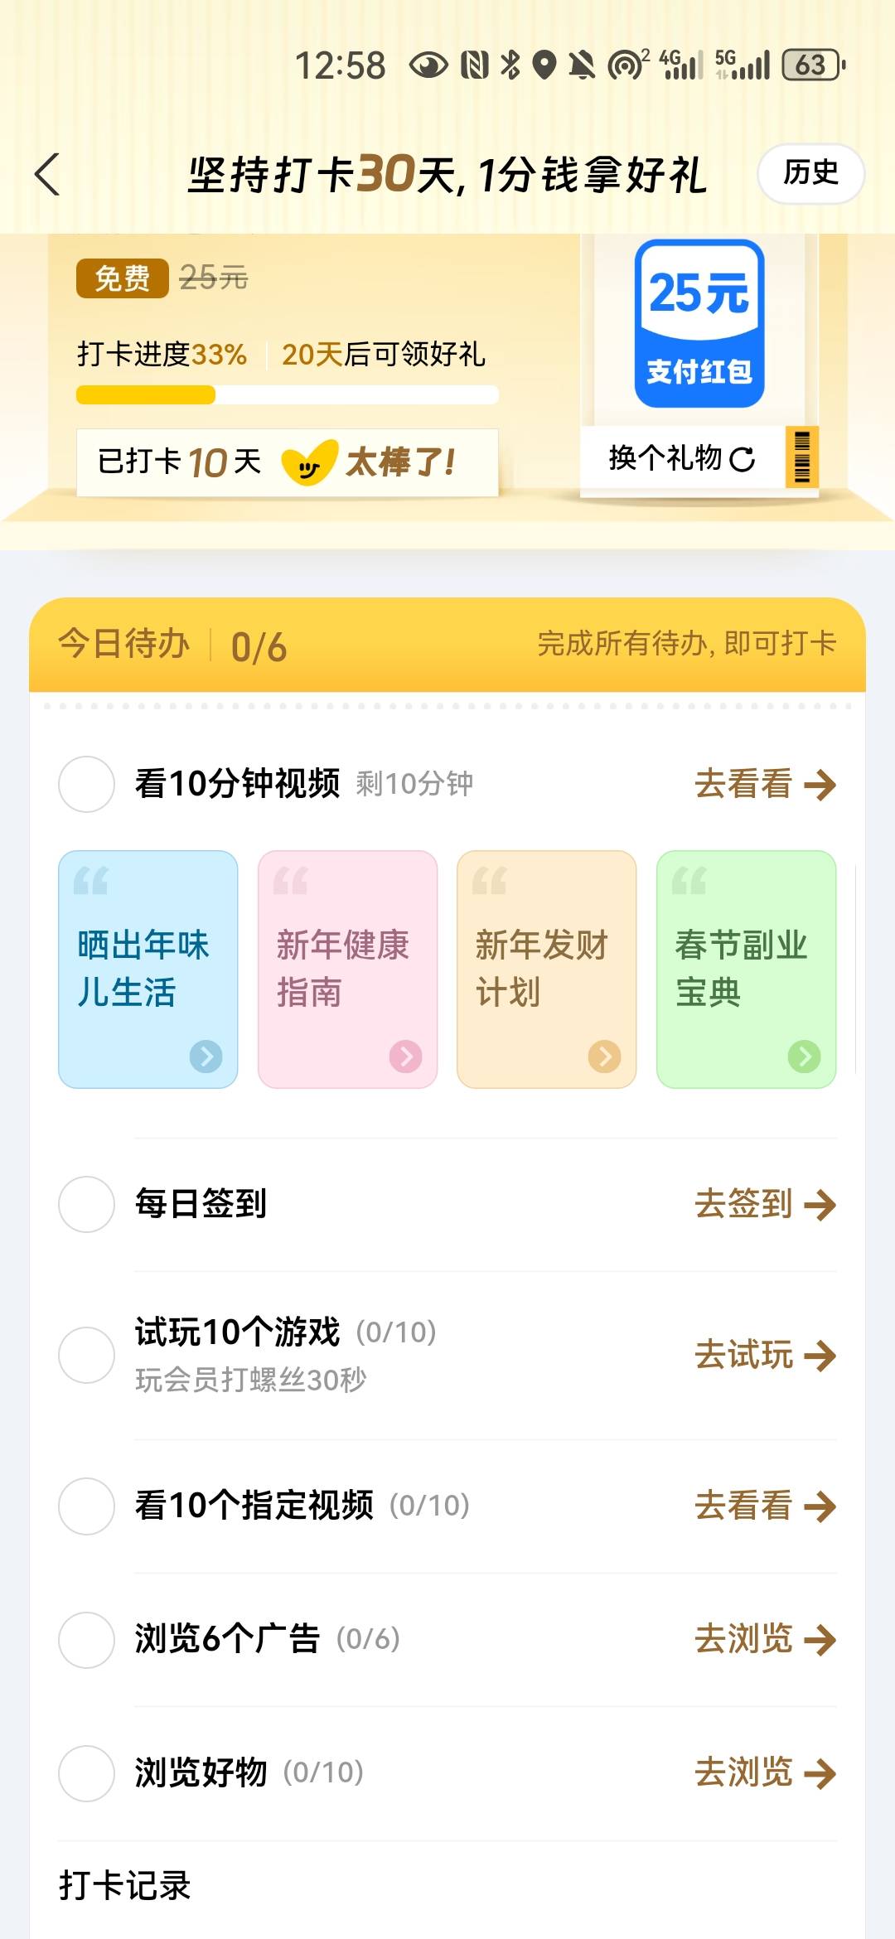This screenshot has height=1939, width=895.
Task: Open the 历史 history tab
Action: [x=810, y=173]
